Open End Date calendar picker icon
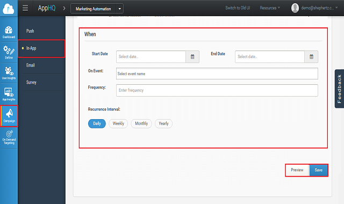 tap(311, 57)
